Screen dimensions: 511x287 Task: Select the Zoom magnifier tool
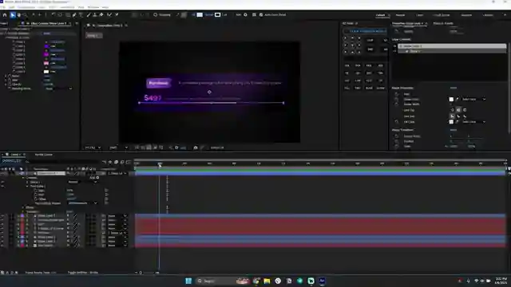click(25, 15)
